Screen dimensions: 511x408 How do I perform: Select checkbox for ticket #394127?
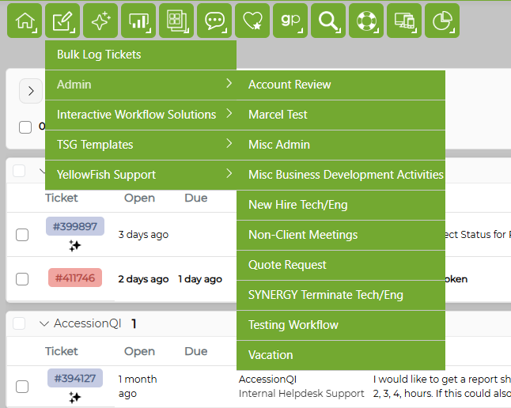[x=22, y=387]
